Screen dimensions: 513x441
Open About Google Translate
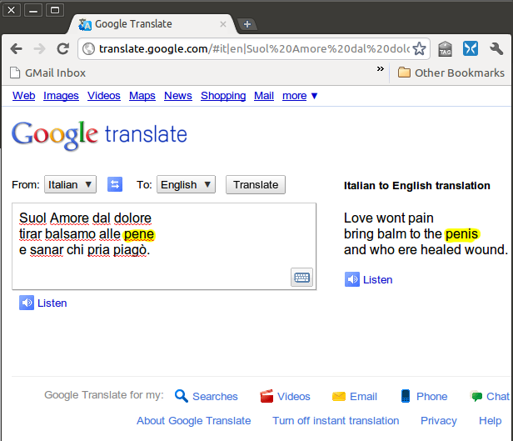coord(194,420)
